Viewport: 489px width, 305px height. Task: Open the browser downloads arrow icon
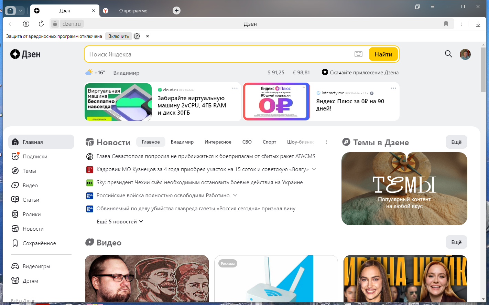point(478,24)
